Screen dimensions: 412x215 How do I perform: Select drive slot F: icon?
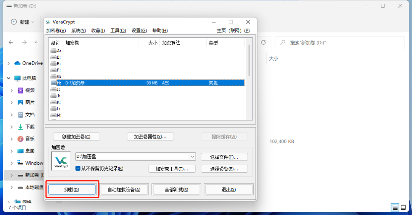pos(53,70)
